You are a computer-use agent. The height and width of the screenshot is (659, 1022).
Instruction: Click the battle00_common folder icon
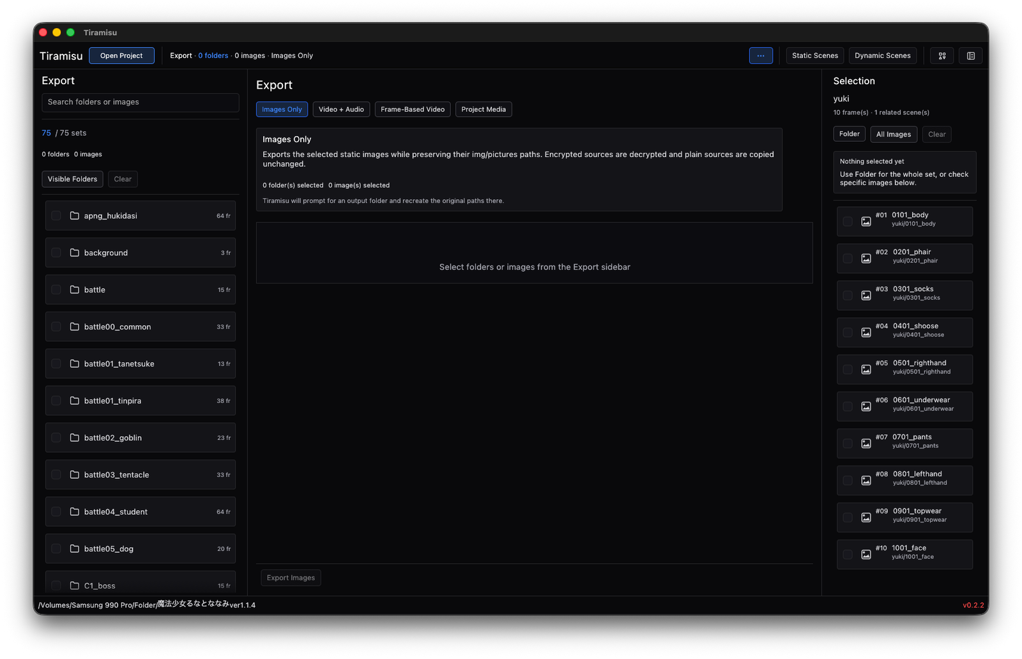coord(75,327)
